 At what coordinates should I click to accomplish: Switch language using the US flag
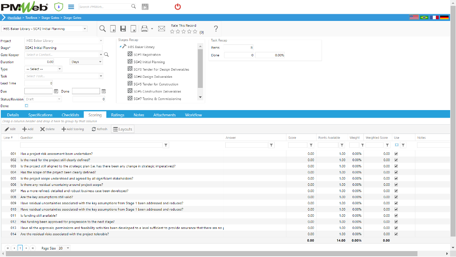click(414, 18)
